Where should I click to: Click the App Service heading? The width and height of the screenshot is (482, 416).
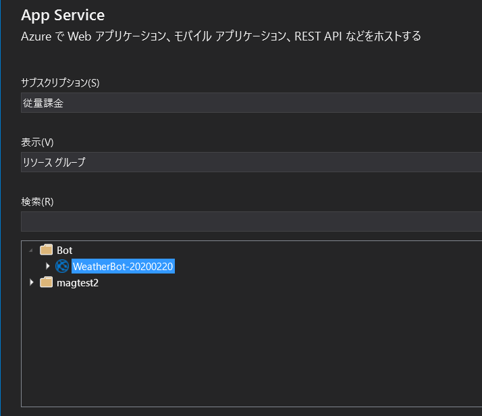[x=63, y=16]
